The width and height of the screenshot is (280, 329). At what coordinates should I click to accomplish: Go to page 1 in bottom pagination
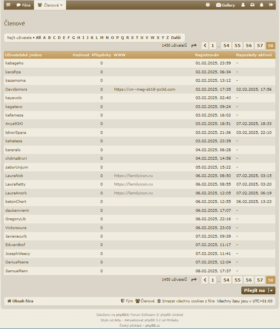coord(213,280)
